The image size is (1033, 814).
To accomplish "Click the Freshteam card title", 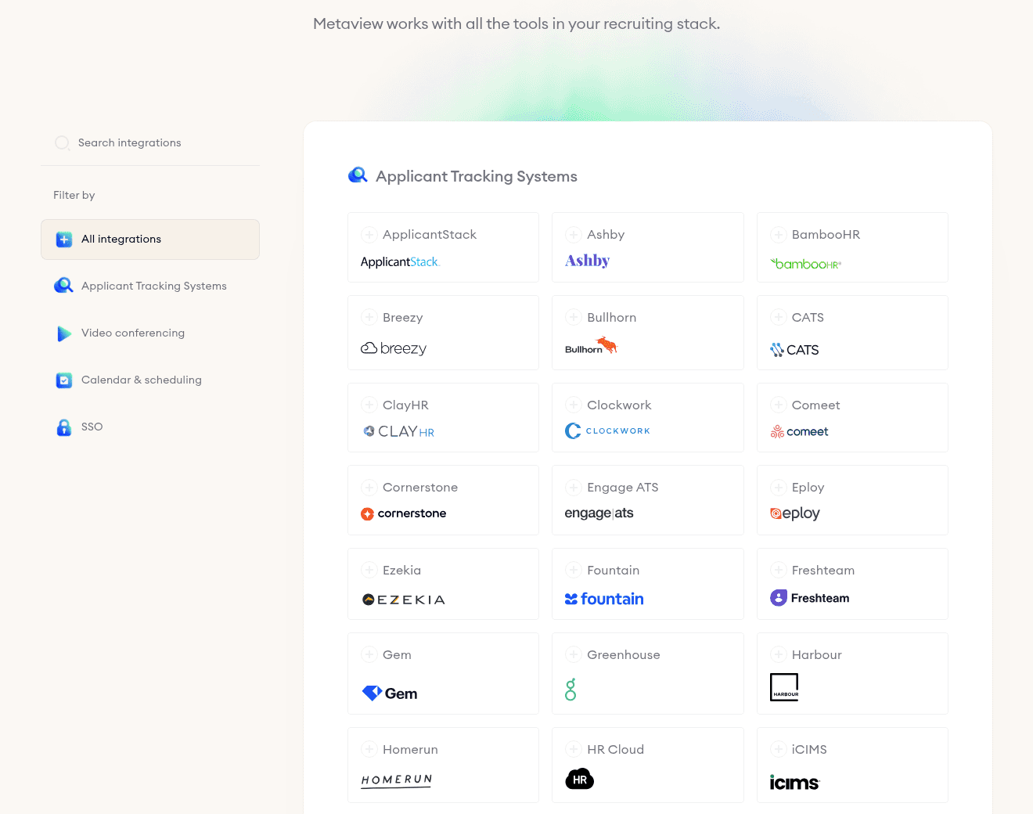I will pyautogui.click(x=823, y=571).
